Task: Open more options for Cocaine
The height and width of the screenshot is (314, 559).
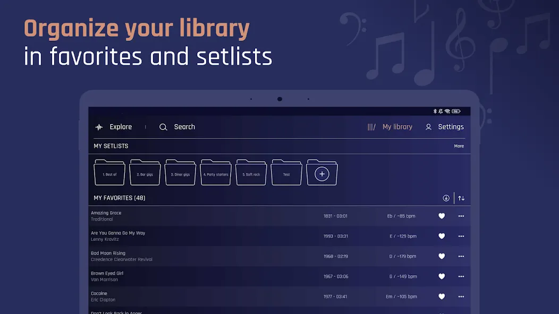Action: (461, 296)
